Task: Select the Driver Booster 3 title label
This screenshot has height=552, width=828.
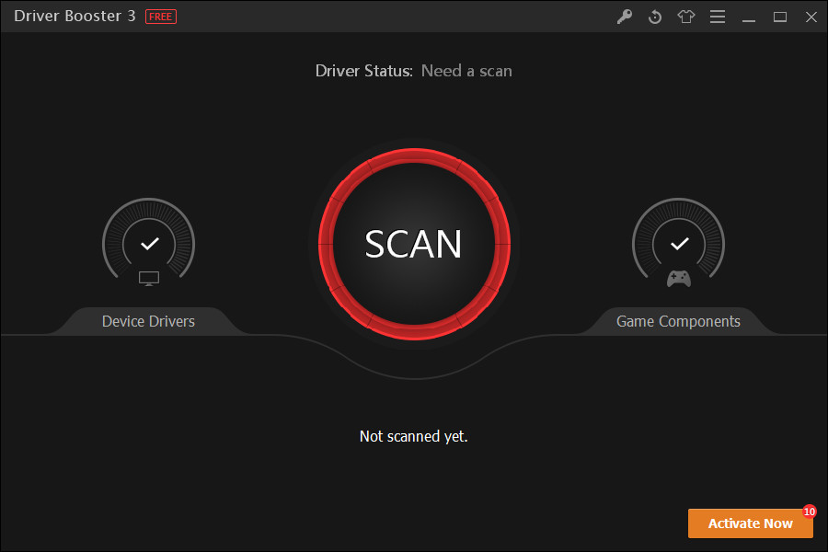Action: tap(74, 16)
